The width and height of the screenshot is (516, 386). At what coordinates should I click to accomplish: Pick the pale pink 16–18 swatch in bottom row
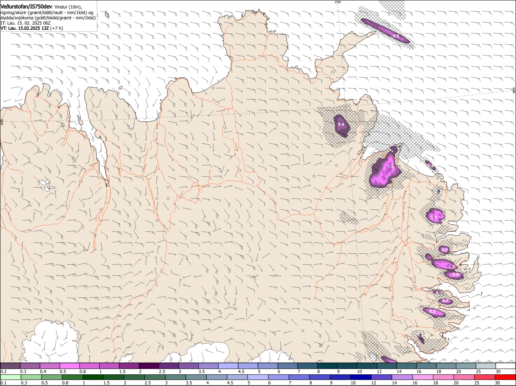[423, 377]
